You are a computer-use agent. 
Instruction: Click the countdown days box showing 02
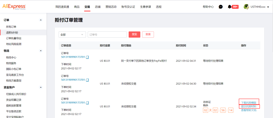pyautogui.click(x=206, y=110)
